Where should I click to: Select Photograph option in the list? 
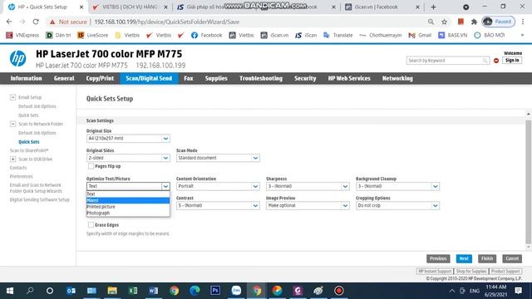pos(128,213)
